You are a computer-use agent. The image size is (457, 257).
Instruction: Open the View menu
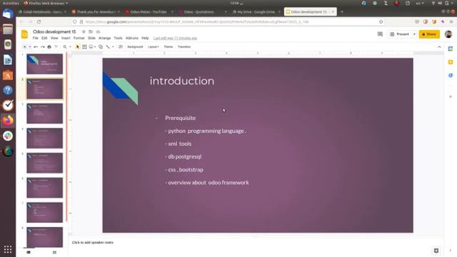(x=54, y=38)
